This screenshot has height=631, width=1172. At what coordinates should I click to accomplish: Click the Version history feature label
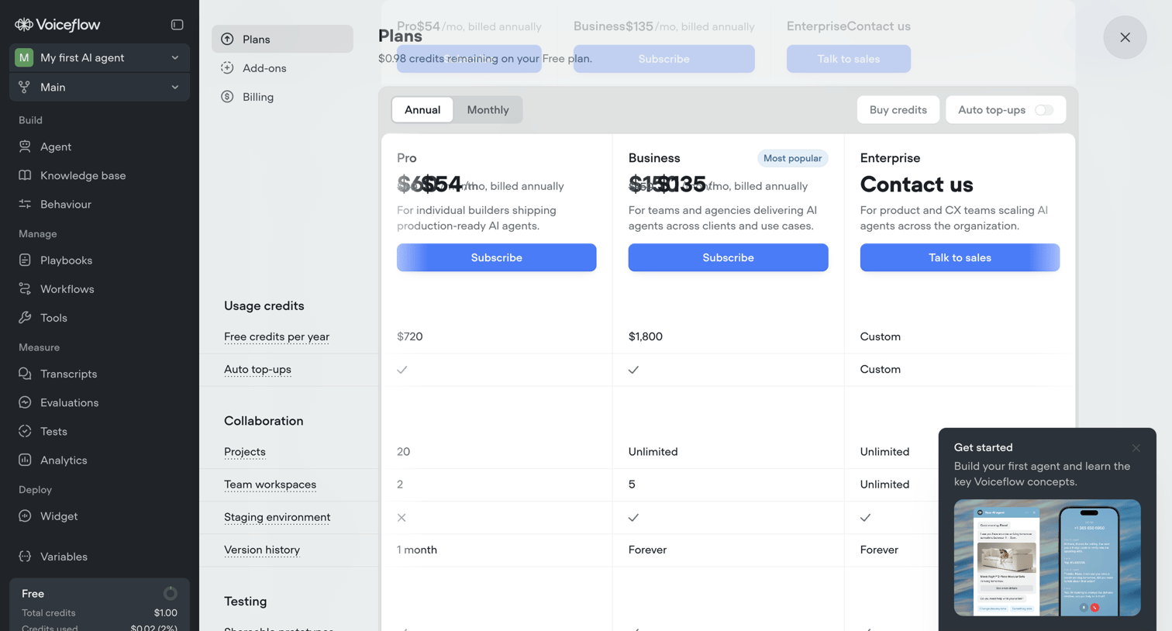[262, 550]
